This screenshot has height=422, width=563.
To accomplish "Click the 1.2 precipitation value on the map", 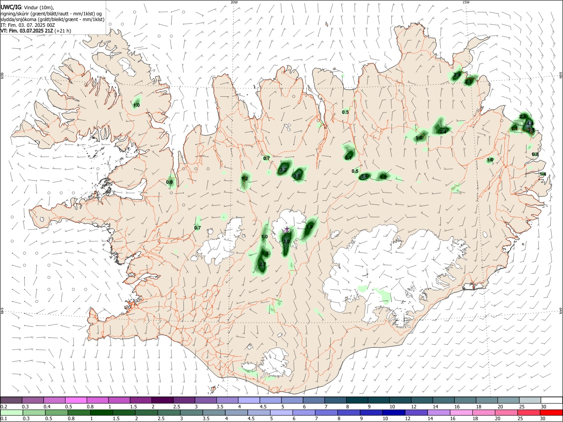I will [245, 179].
